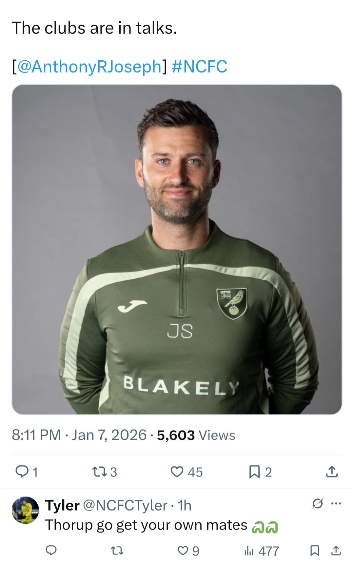Share the main tweet
The width and height of the screenshot is (354, 567).
(332, 472)
